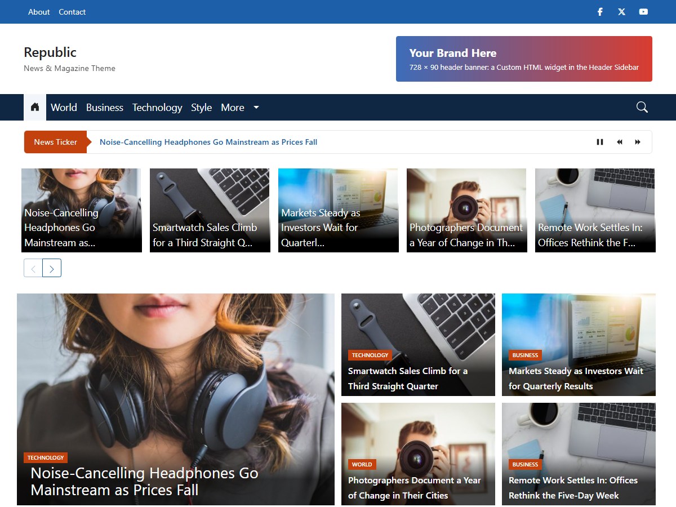Viewport: 676px width, 507px height.
Task: Open the World menu item
Action: point(64,107)
